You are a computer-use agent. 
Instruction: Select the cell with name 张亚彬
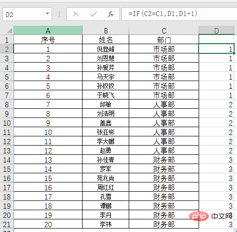pyautogui.click(x=105, y=132)
